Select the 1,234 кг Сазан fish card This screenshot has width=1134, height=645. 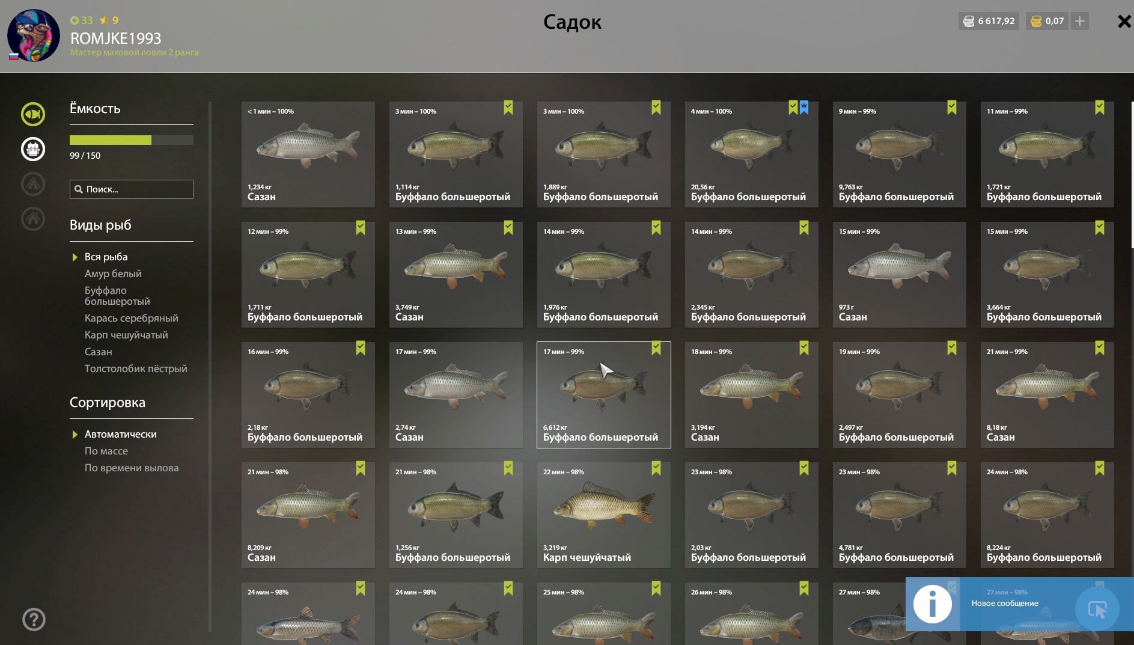click(308, 154)
